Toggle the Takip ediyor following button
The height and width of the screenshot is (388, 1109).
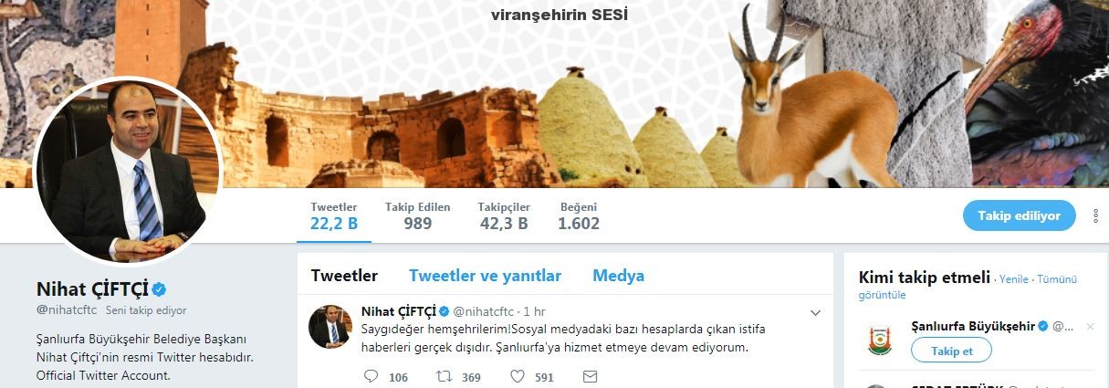(1020, 215)
